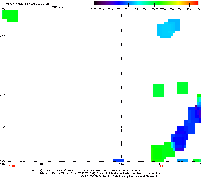This screenshot has width=203, height=178.
Task: Click the 114 longitude axis label
Action: (x=122, y=164)
